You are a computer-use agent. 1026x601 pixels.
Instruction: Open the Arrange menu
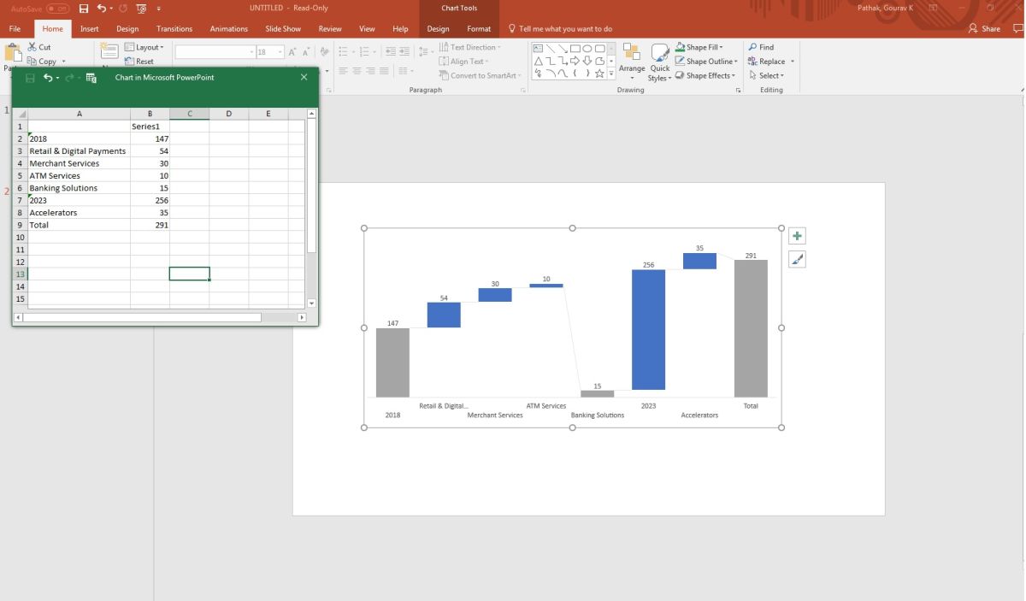click(x=632, y=62)
